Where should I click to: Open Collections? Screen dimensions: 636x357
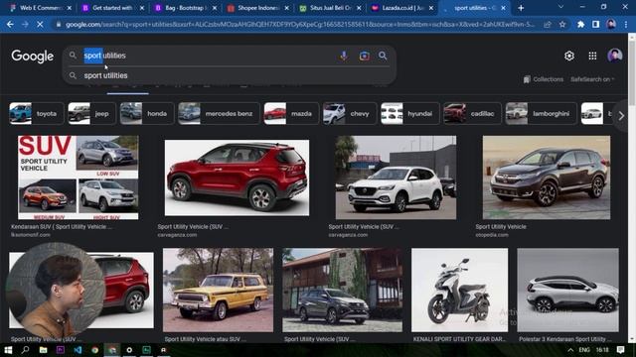pyautogui.click(x=544, y=79)
